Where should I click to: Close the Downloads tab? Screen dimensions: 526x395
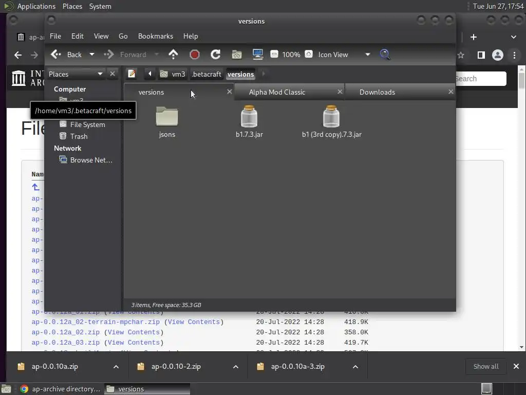click(451, 92)
